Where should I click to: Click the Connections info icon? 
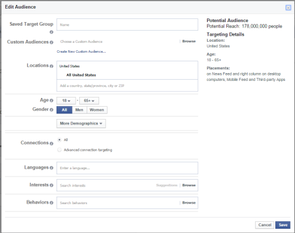click(52, 143)
